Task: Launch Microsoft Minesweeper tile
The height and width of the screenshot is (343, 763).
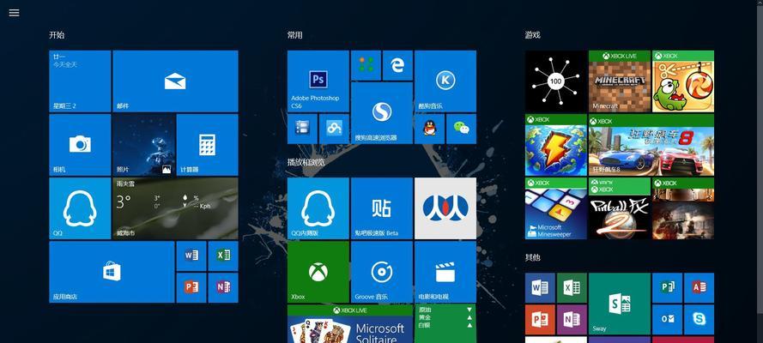Action: pyautogui.click(x=556, y=208)
